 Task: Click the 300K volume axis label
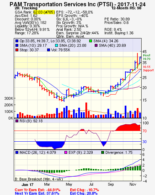click(x=9, y=98)
